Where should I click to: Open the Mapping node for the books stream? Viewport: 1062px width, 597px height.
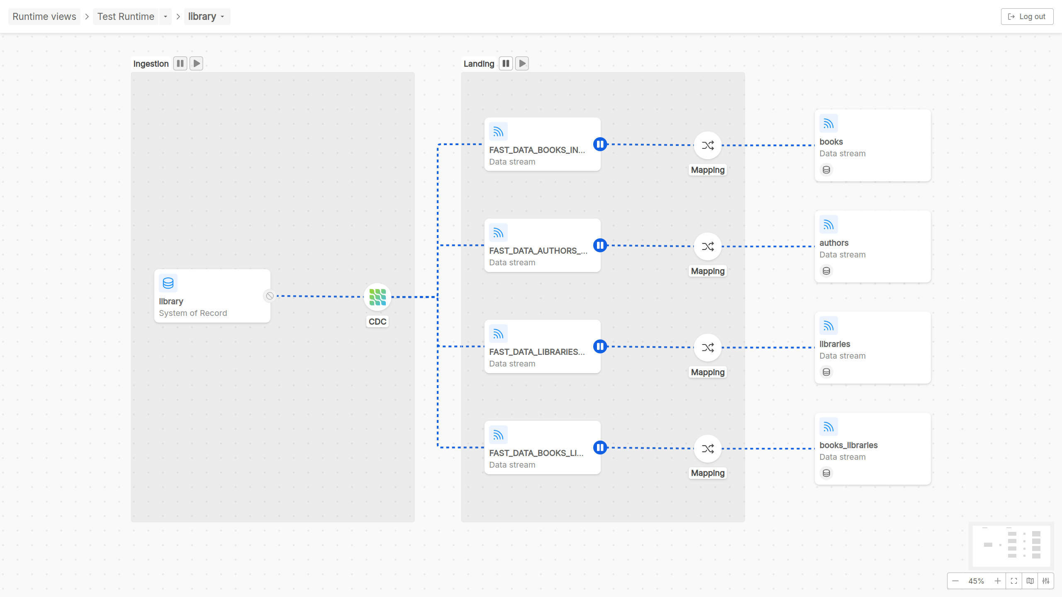coord(707,145)
